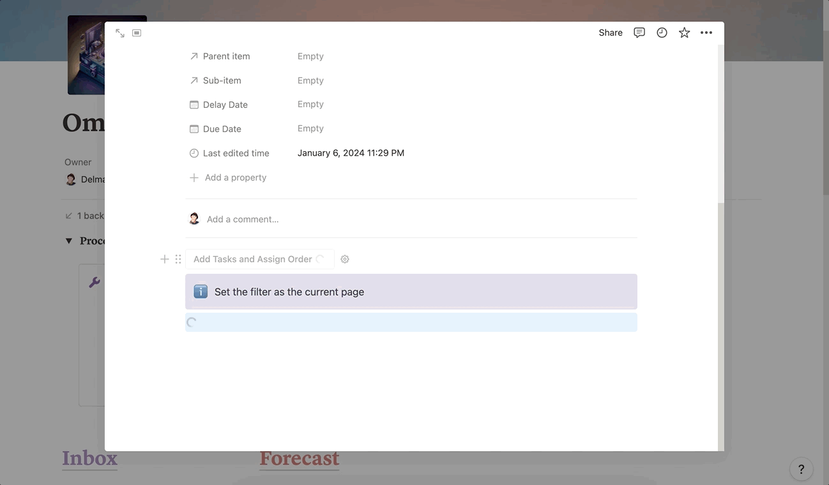The image size is (829, 485).
Task: Click the January 6, 2024 11:29 PM value
Action: click(x=351, y=153)
